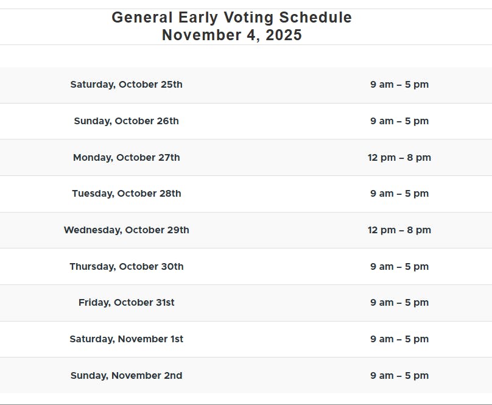The image size is (492, 405).
Task: Select the Tuesday, October 28th date cell
Action: click(x=126, y=194)
